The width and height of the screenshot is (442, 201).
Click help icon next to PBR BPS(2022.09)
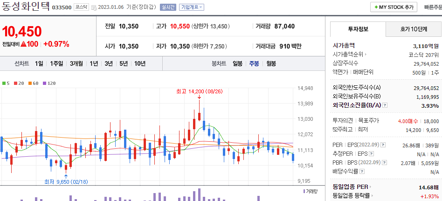pos(385,163)
